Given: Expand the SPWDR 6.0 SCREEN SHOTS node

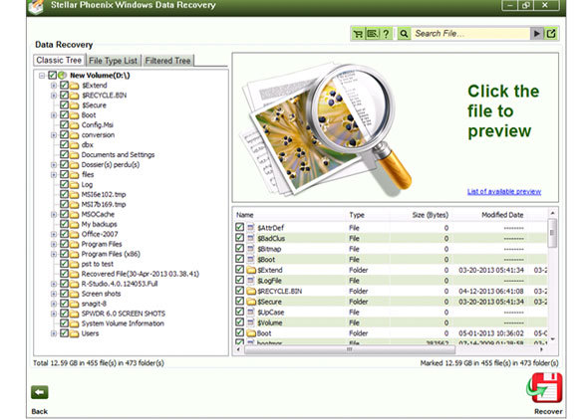Looking at the screenshot, I should (54, 314).
